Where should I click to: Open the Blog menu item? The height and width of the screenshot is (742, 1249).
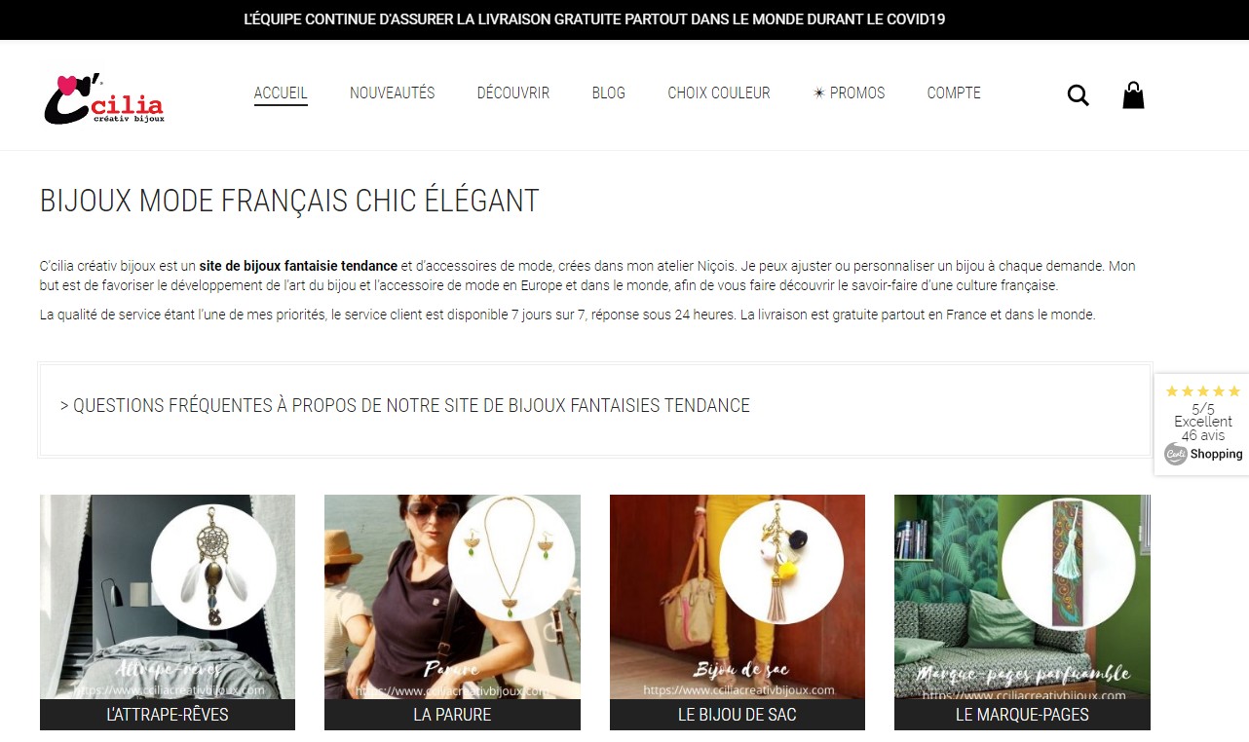609,93
